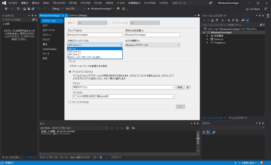The image size is (271, 165).
Task: Open the manifest dropdown
Action: point(124,97)
